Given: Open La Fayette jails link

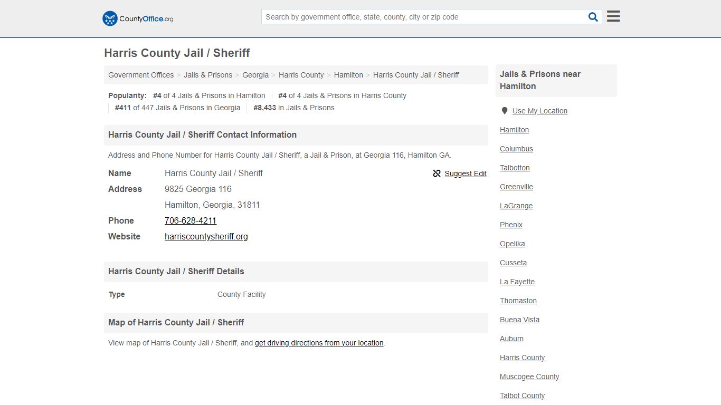Looking at the screenshot, I should pos(517,282).
